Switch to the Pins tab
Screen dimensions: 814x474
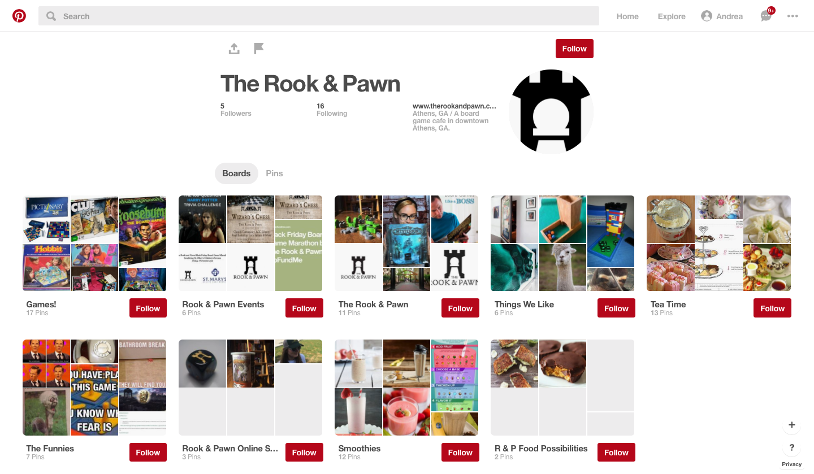pos(274,173)
